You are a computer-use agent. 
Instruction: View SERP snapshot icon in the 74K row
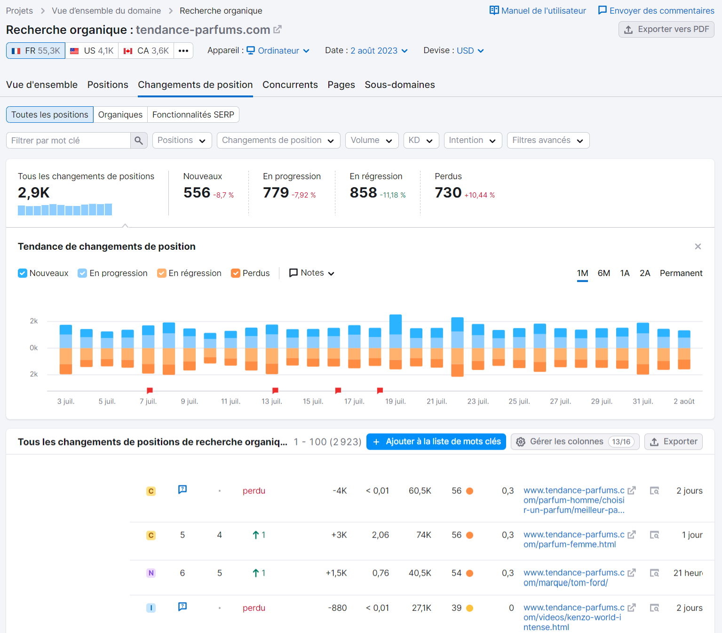tap(654, 535)
